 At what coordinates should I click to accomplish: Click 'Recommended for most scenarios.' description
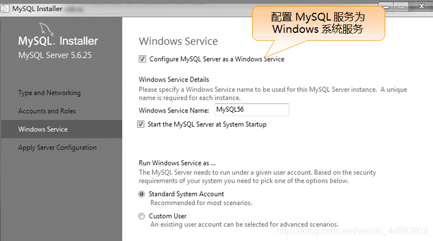point(201,203)
